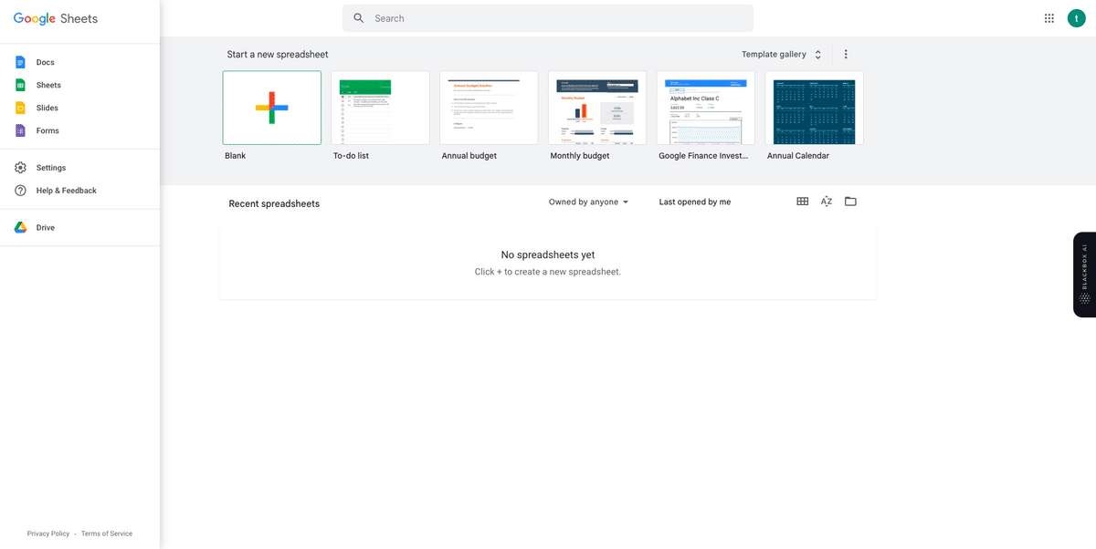Select the Docs menu label
Viewport: 1096px width, 549px height.
click(x=46, y=63)
